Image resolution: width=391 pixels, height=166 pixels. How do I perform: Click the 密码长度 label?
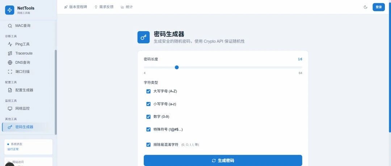(x=151, y=59)
